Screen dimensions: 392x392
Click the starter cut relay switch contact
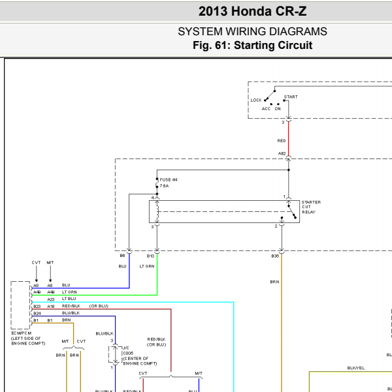coord(292,212)
